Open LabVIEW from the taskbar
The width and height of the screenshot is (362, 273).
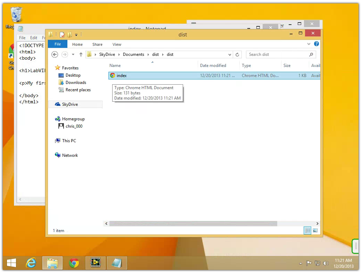pyautogui.click(x=95, y=263)
